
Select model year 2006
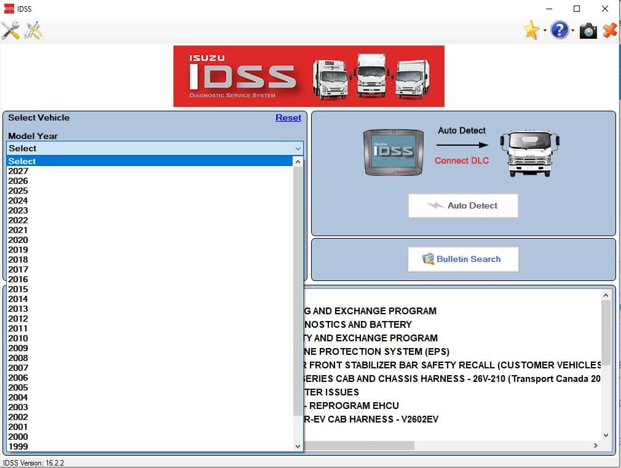point(149,378)
